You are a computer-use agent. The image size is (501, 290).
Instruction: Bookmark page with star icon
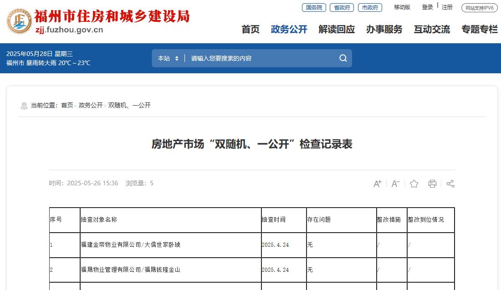[x=414, y=183]
